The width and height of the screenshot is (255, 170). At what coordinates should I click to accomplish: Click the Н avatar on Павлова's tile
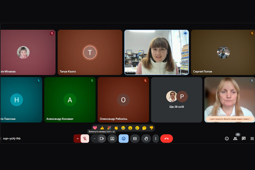tap(17, 100)
